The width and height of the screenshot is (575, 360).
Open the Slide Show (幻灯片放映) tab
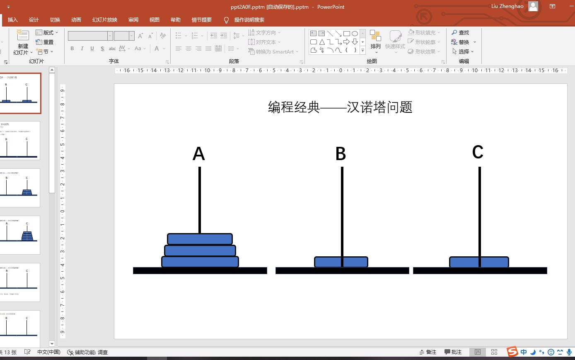pyautogui.click(x=105, y=20)
